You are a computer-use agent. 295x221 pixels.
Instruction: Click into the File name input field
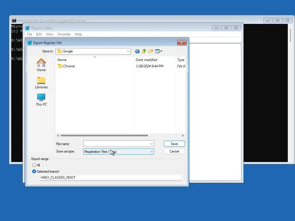(x=116, y=144)
